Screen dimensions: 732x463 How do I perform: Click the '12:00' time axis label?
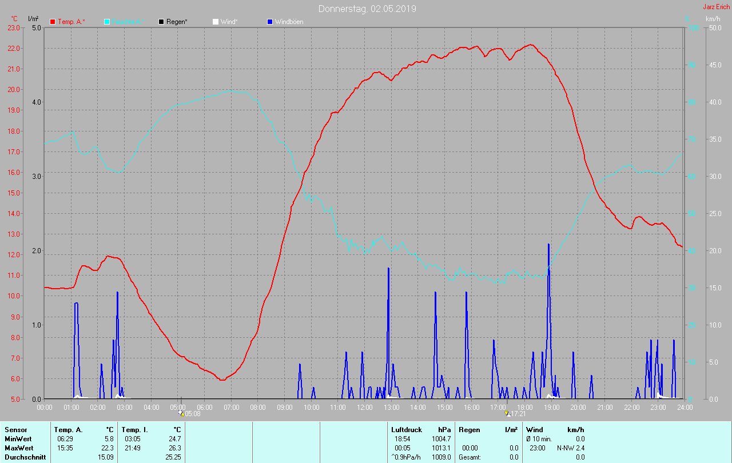365,408
